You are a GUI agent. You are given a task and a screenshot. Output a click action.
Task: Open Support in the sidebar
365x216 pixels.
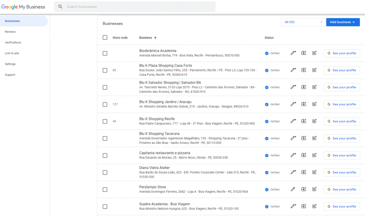10,75
